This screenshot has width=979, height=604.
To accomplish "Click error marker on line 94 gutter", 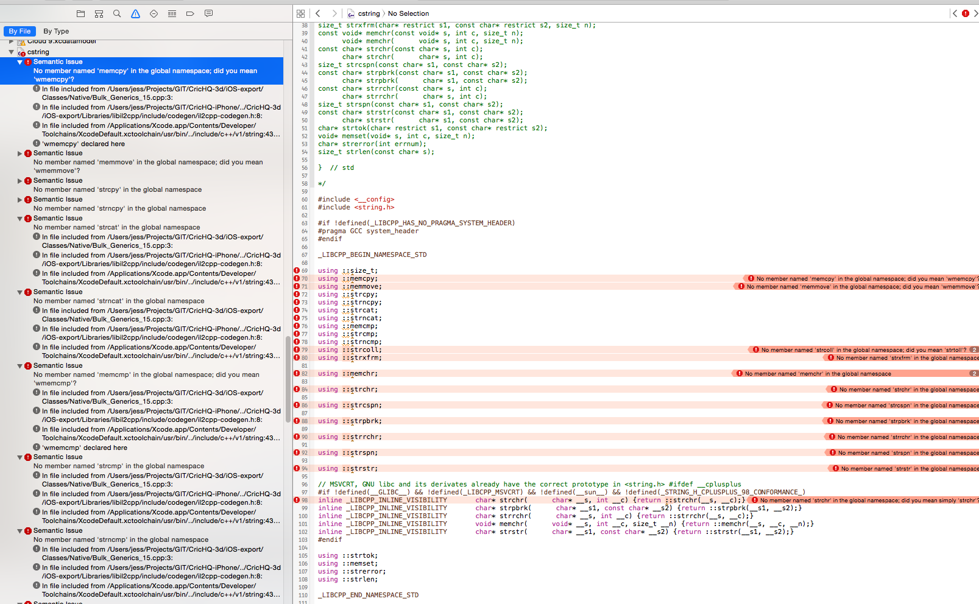I will pos(297,468).
